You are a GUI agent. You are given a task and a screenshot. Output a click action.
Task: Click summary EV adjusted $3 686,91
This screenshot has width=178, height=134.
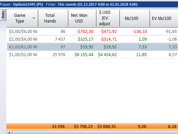tap(107, 127)
